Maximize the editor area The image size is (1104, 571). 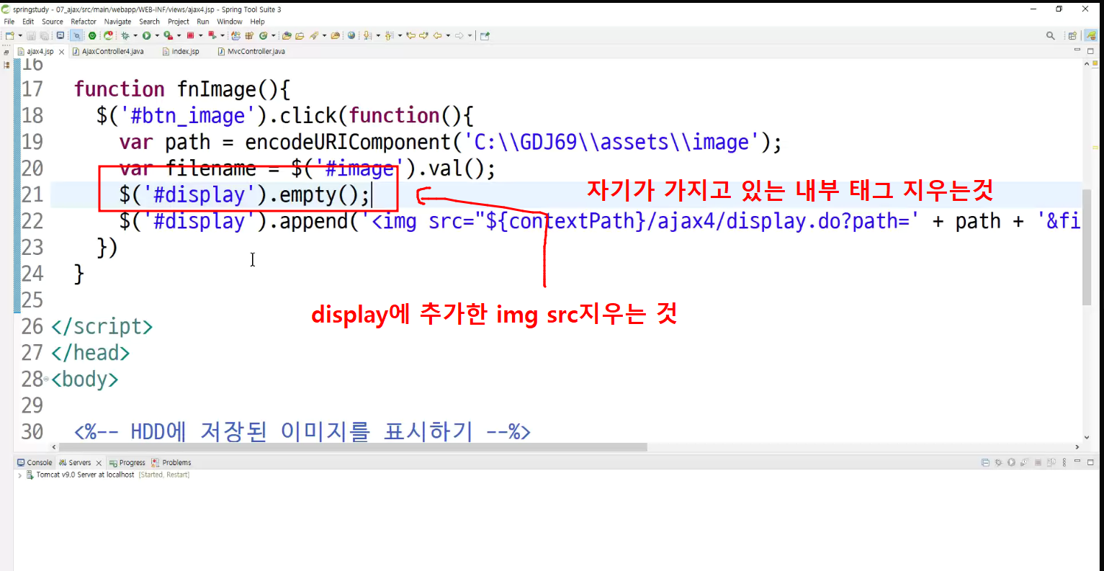pyautogui.click(x=1090, y=51)
